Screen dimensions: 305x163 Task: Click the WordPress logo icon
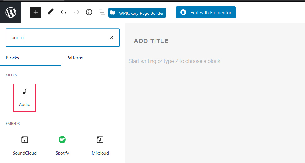11,13
